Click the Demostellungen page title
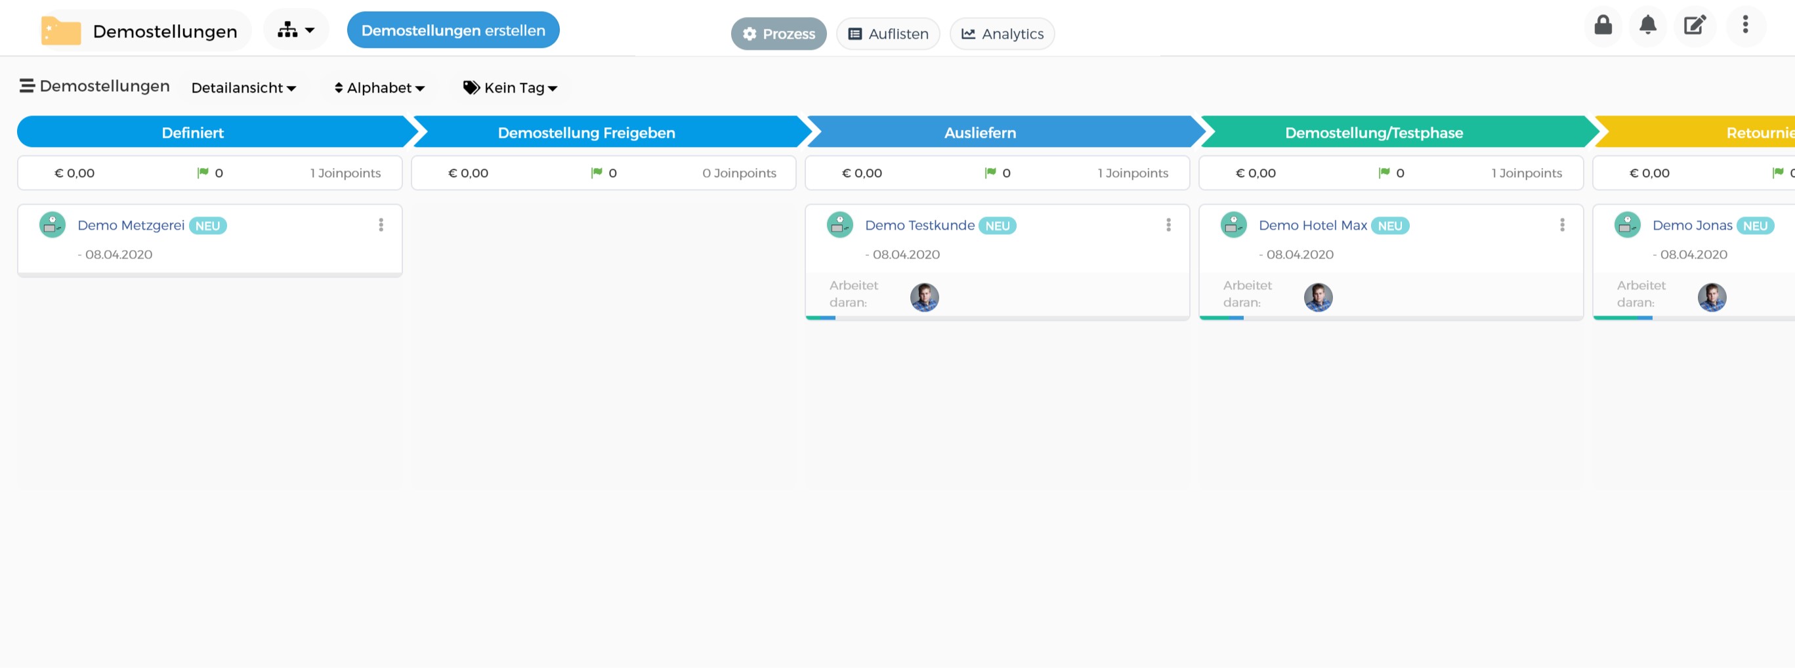This screenshot has height=668, width=1795. [x=165, y=31]
